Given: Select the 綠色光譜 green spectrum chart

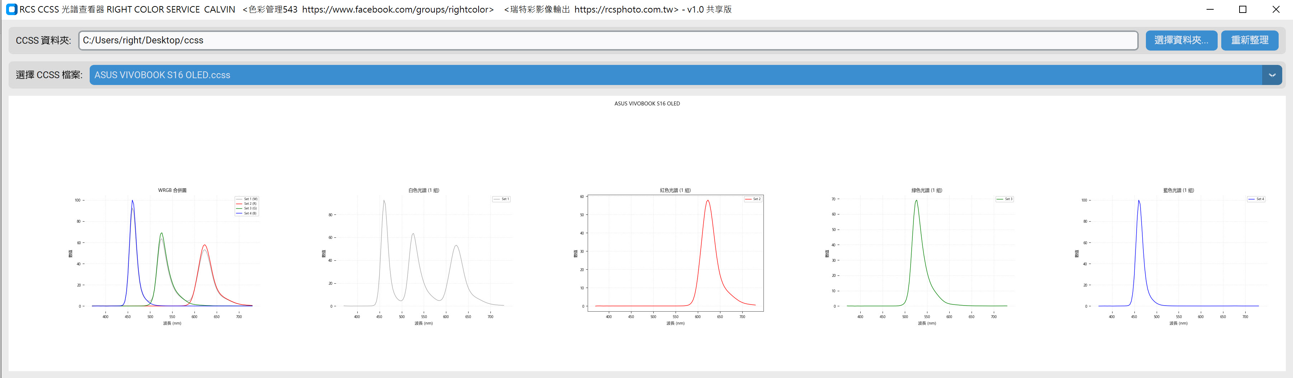Looking at the screenshot, I should click(927, 253).
